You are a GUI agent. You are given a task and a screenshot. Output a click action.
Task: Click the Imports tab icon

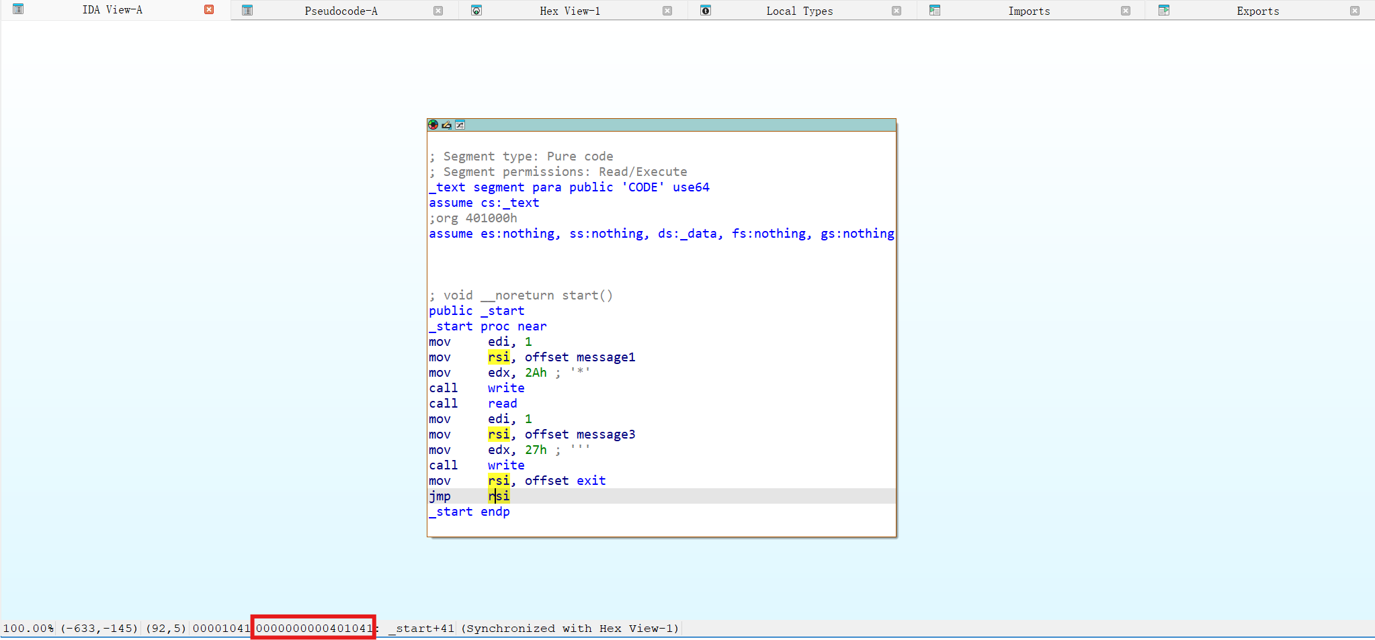(x=935, y=10)
